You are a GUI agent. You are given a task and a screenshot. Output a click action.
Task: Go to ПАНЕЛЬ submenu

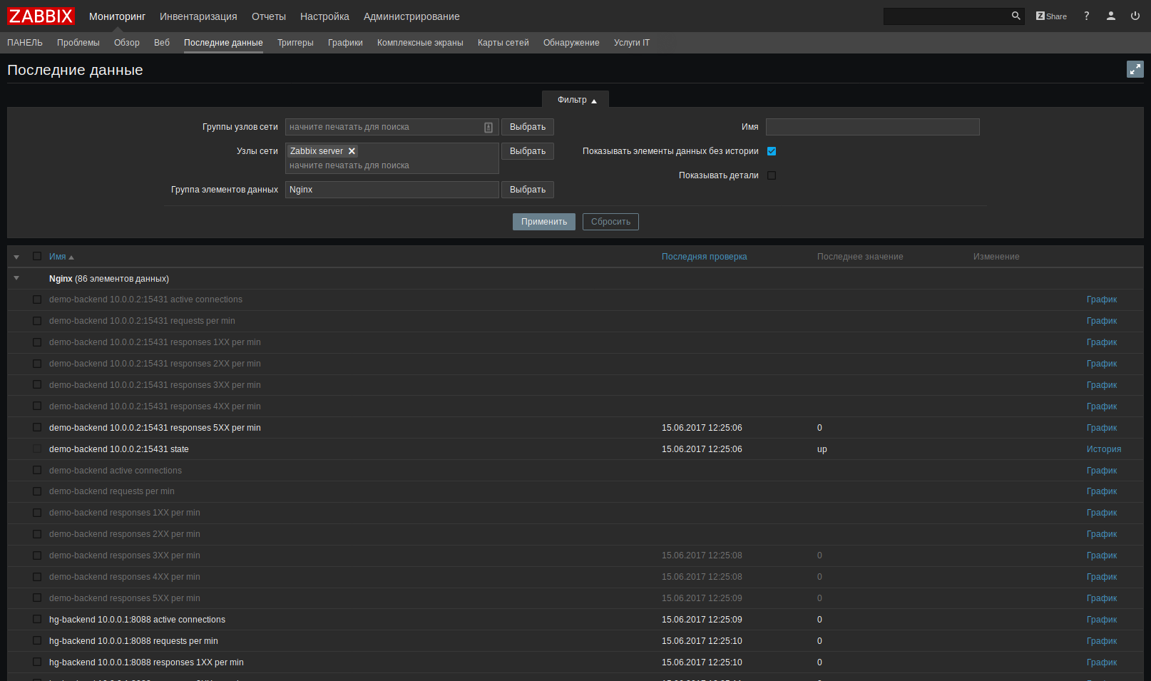click(25, 43)
